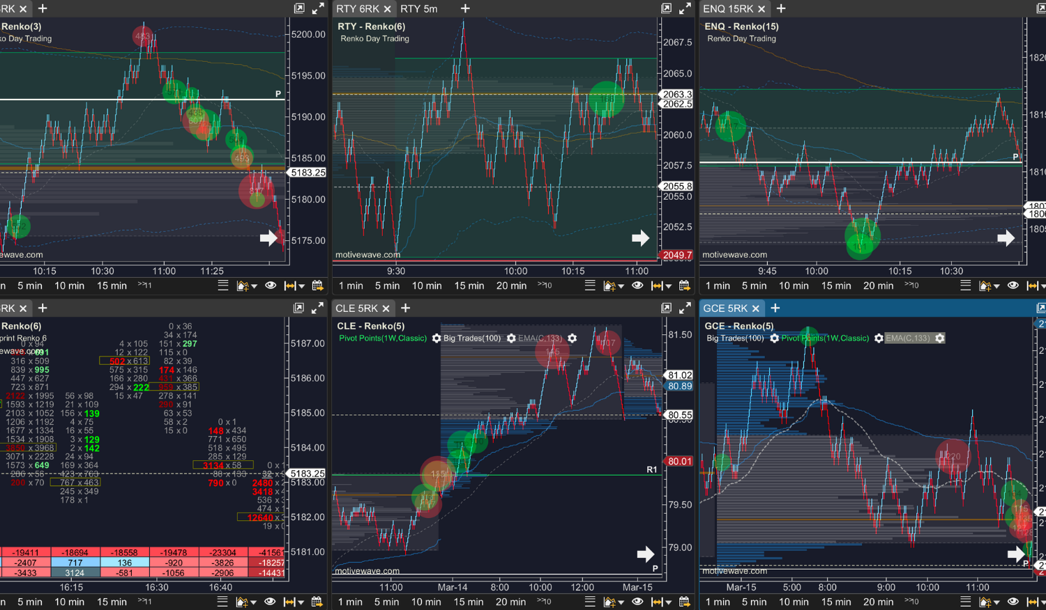Select the CLE 5RK tab
This screenshot has width=1046, height=610.
tap(356, 308)
